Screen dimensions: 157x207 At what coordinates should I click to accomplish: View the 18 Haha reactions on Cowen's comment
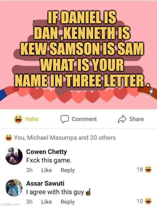[144, 169]
